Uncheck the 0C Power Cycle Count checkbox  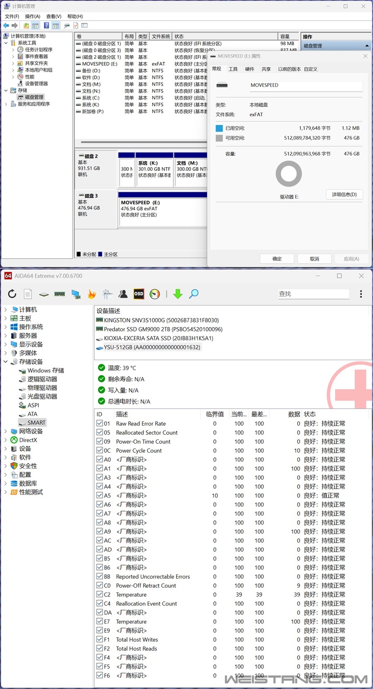click(99, 450)
